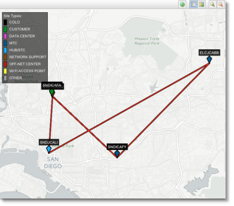This screenshot has width=234, height=206.
Task: Click the OFF-NET CENTER legend text
Action: [25, 64]
